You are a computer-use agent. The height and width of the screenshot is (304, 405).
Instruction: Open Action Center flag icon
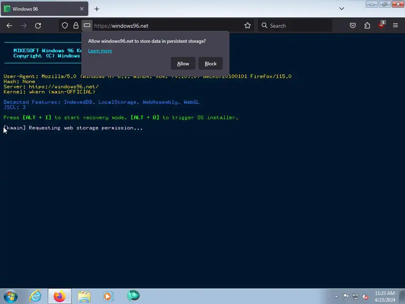pyautogui.click(x=346, y=296)
